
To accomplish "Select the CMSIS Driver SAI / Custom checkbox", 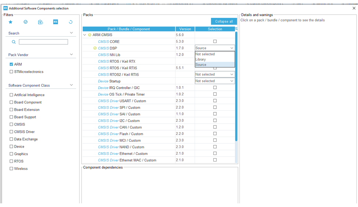I will [215, 114].
